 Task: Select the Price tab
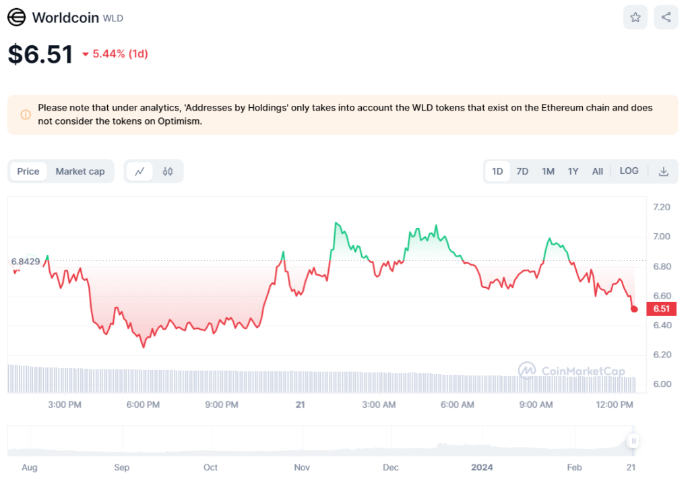28,171
